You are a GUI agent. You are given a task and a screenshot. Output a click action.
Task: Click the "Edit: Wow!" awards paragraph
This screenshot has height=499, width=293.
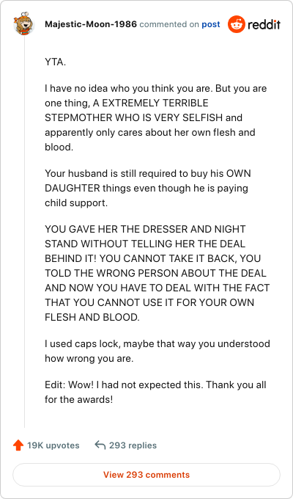click(x=155, y=392)
